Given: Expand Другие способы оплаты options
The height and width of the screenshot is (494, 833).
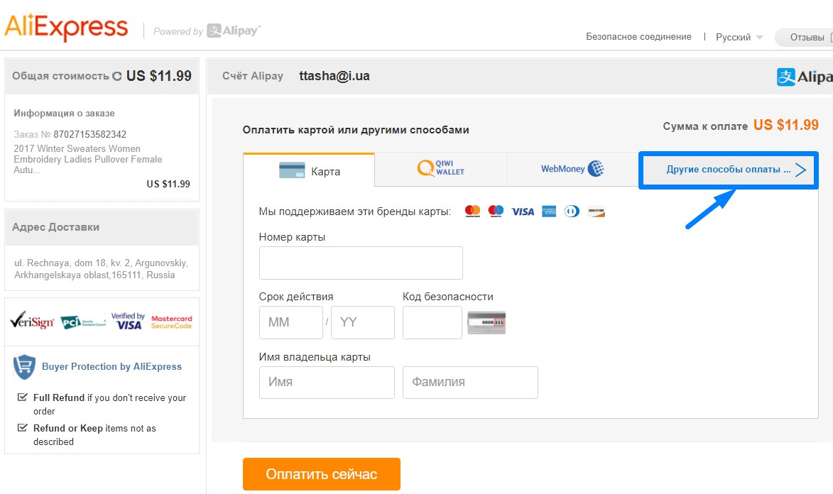Looking at the screenshot, I should 729,170.
